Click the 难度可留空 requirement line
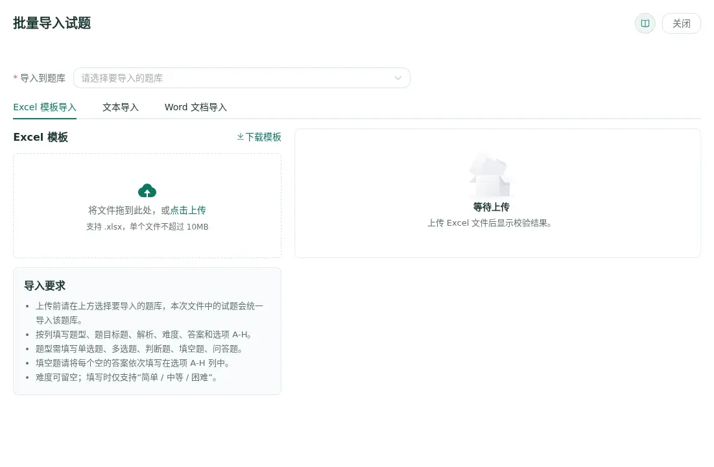 point(127,377)
